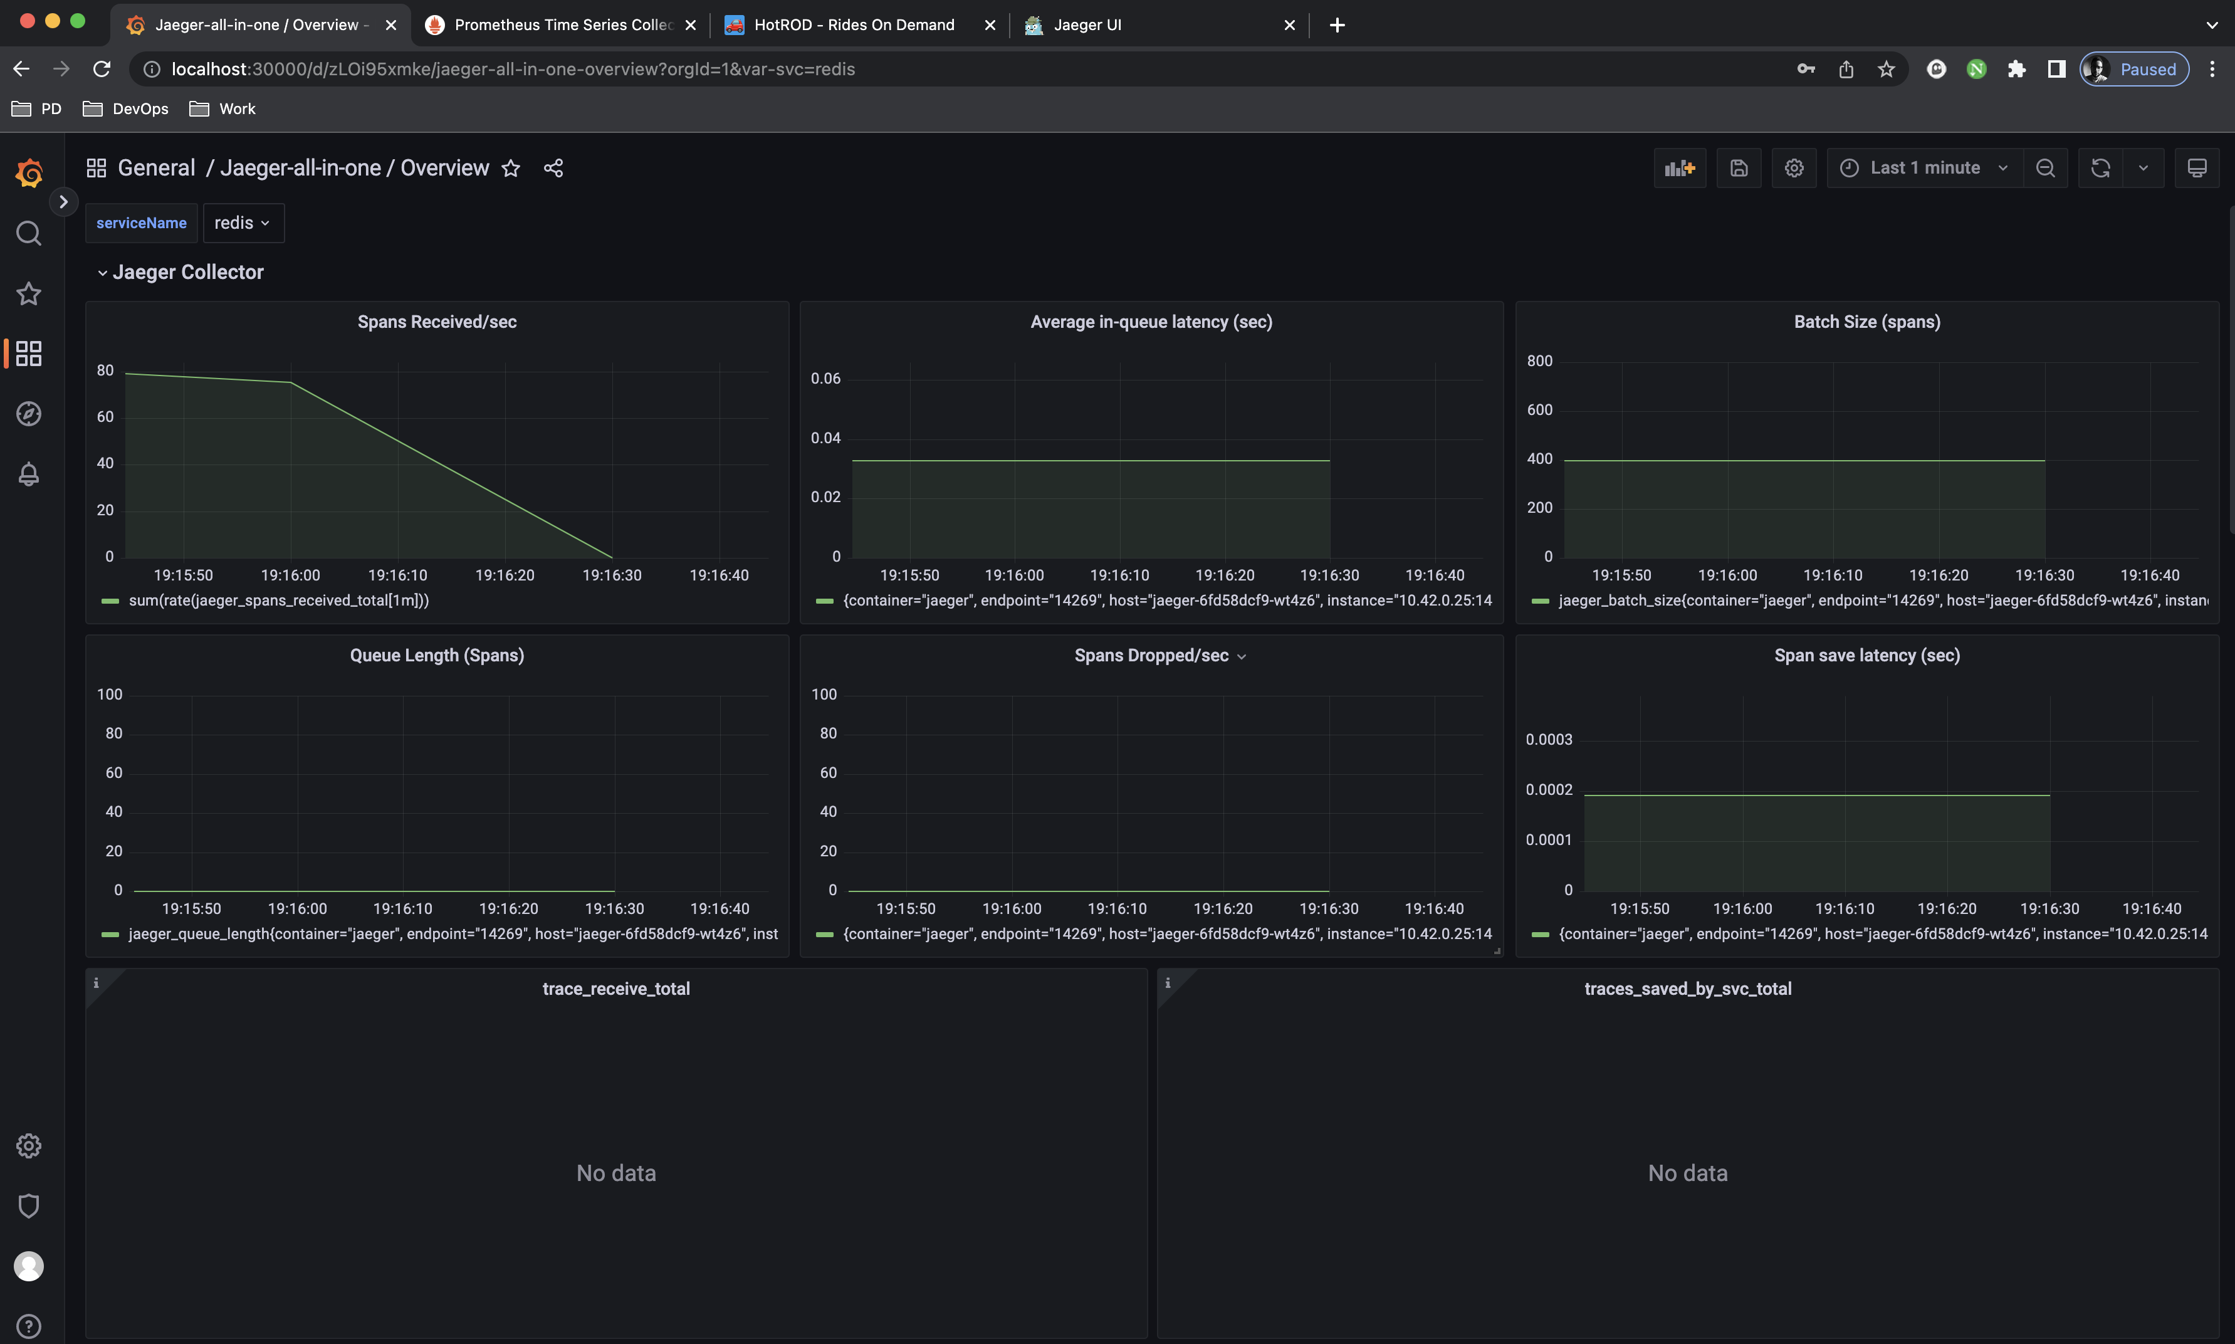
Task: Mark dashboard as favorite star
Action: click(x=511, y=169)
